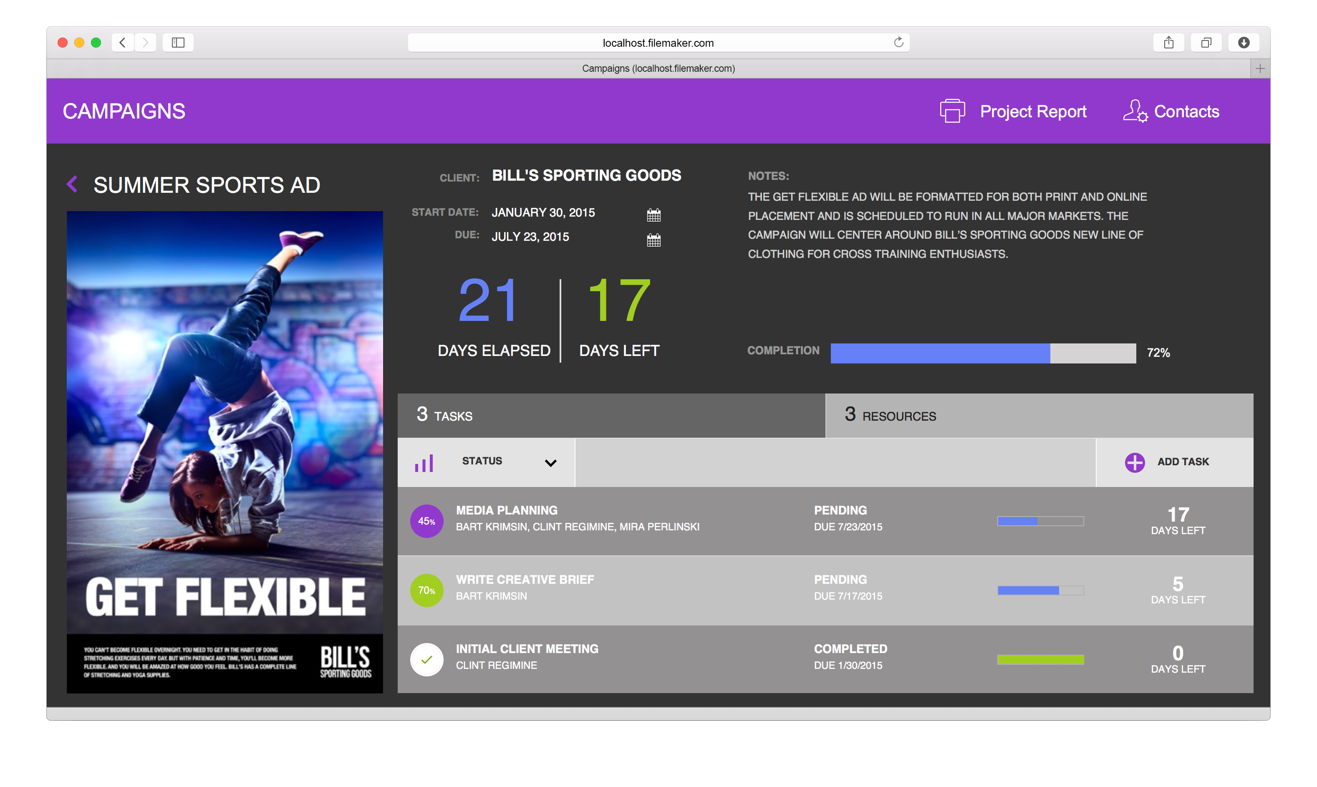The height and width of the screenshot is (787, 1317).
Task: Open the STATUS sort dropdown arrow
Action: [551, 463]
